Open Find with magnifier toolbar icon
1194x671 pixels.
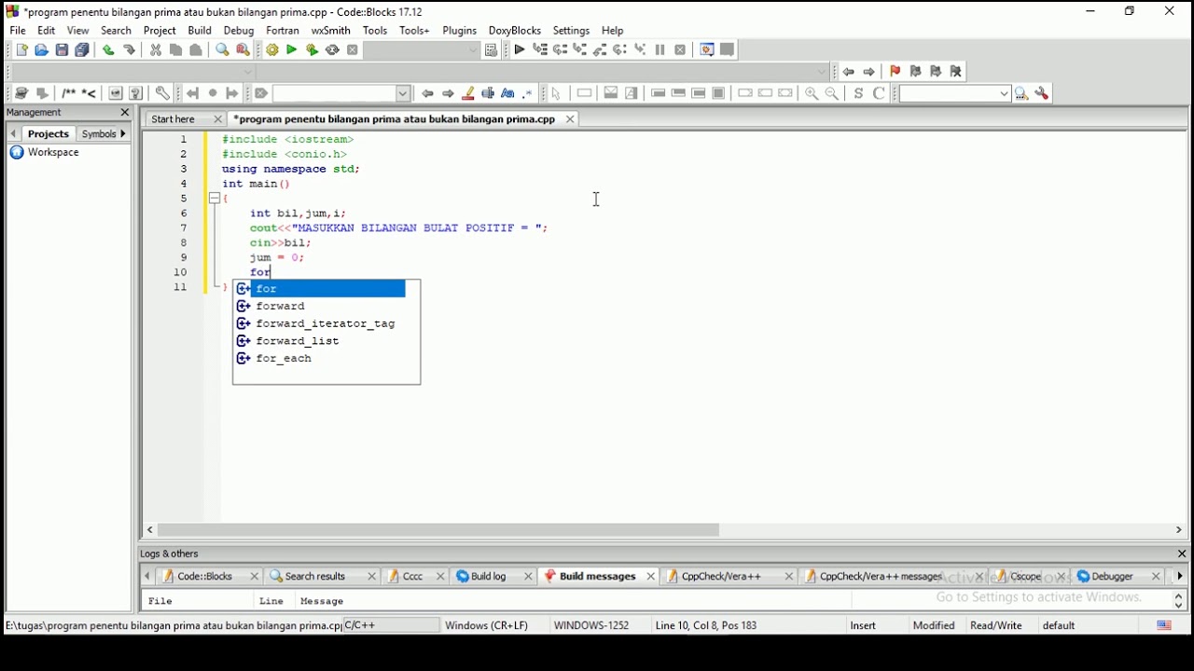tap(222, 50)
